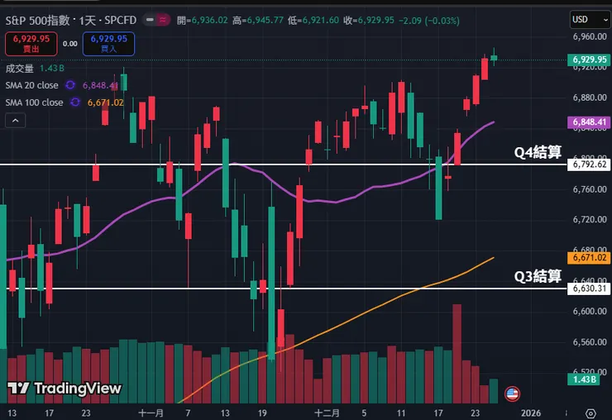Select the SMA 20 close indicator label
Image resolution: width=612 pixels, height=420 pixels.
point(31,85)
